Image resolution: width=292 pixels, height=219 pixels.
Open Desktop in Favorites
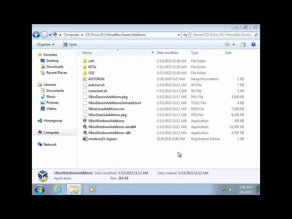pos(50,61)
